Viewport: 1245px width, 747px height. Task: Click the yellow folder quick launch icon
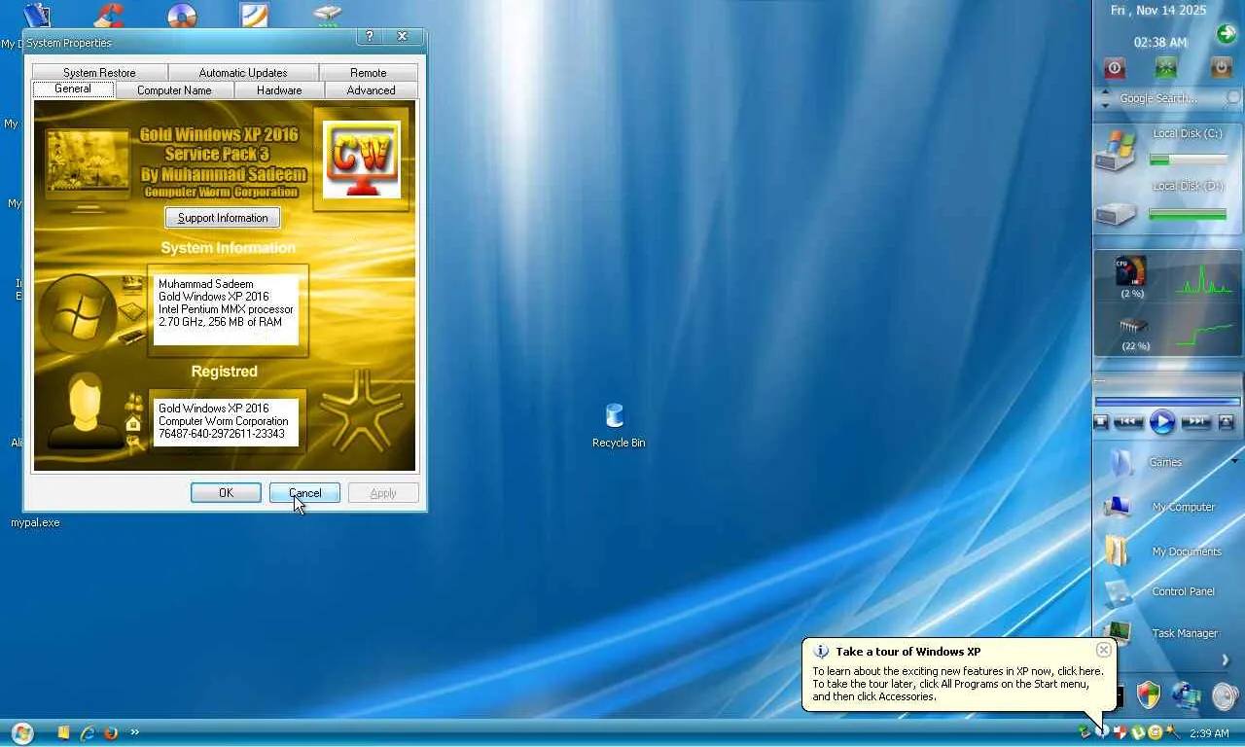pyautogui.click(x=64, y=732)
